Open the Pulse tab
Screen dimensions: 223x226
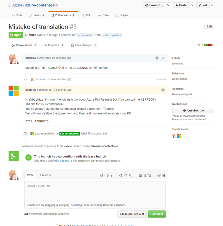coord(103,15)
